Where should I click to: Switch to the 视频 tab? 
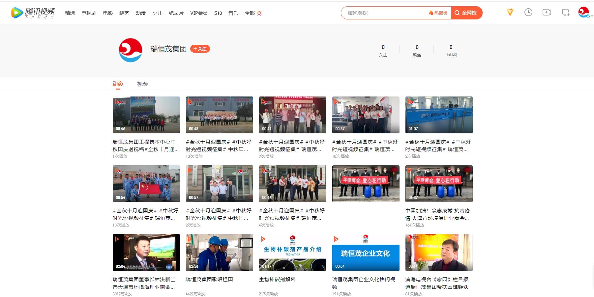point(142,84)
